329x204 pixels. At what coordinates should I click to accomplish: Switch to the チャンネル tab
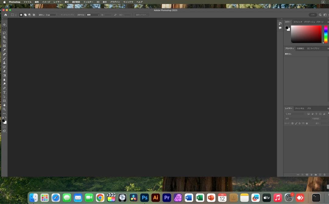tap(299, 108)
